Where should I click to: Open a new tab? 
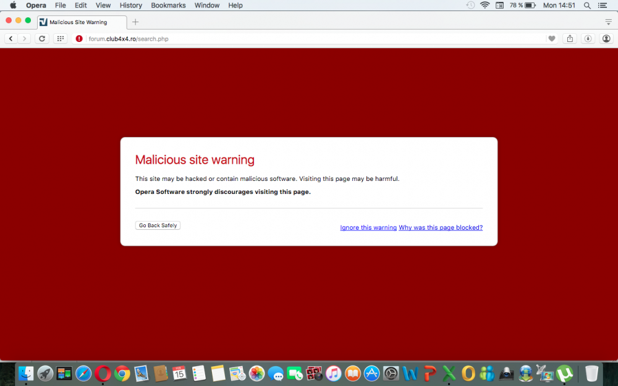coord(135,22)
